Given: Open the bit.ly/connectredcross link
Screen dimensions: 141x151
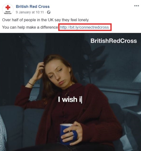Looking at the screenshot, I should pos(84,27).
